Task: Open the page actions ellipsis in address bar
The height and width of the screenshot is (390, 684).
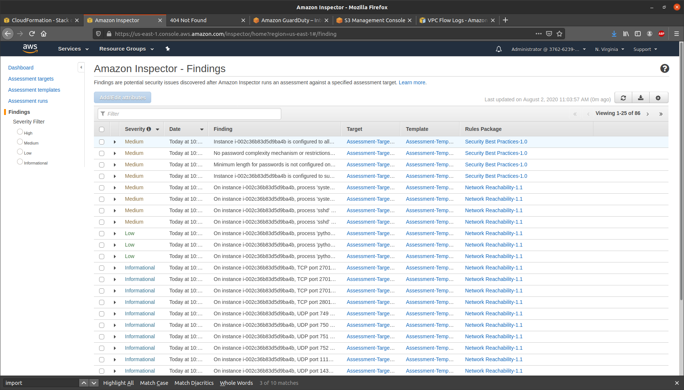Action: tap(539, 34)
